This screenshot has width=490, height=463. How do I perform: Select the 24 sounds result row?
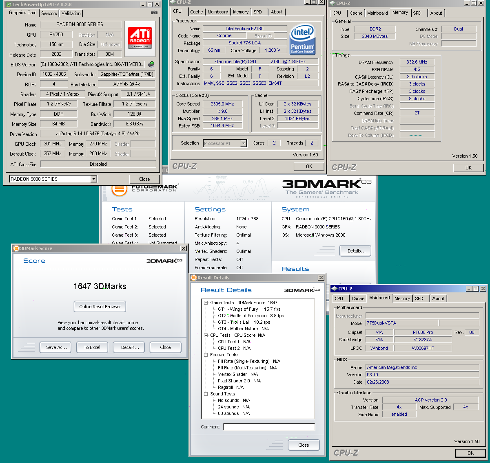[234, 407]
